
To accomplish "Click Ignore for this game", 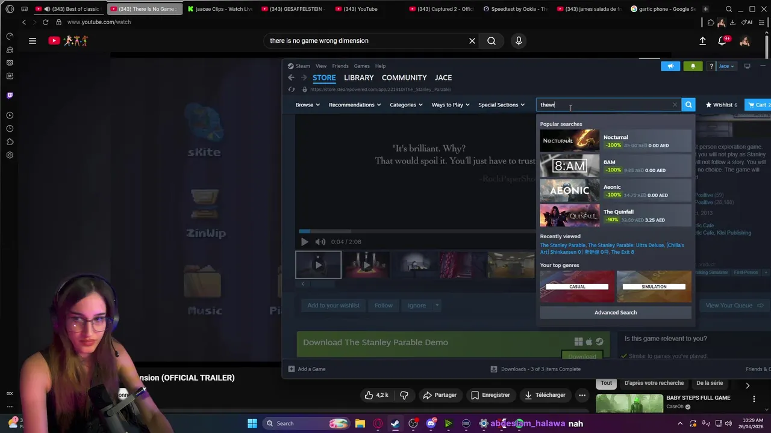I will (x=417, y=306).
